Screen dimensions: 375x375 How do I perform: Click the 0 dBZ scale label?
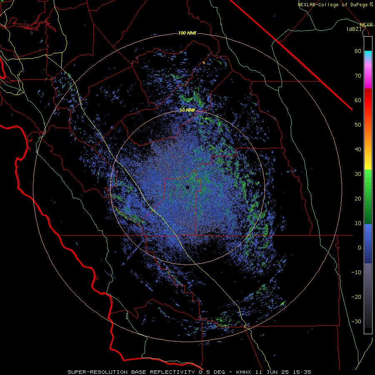(x=360, y=248)
